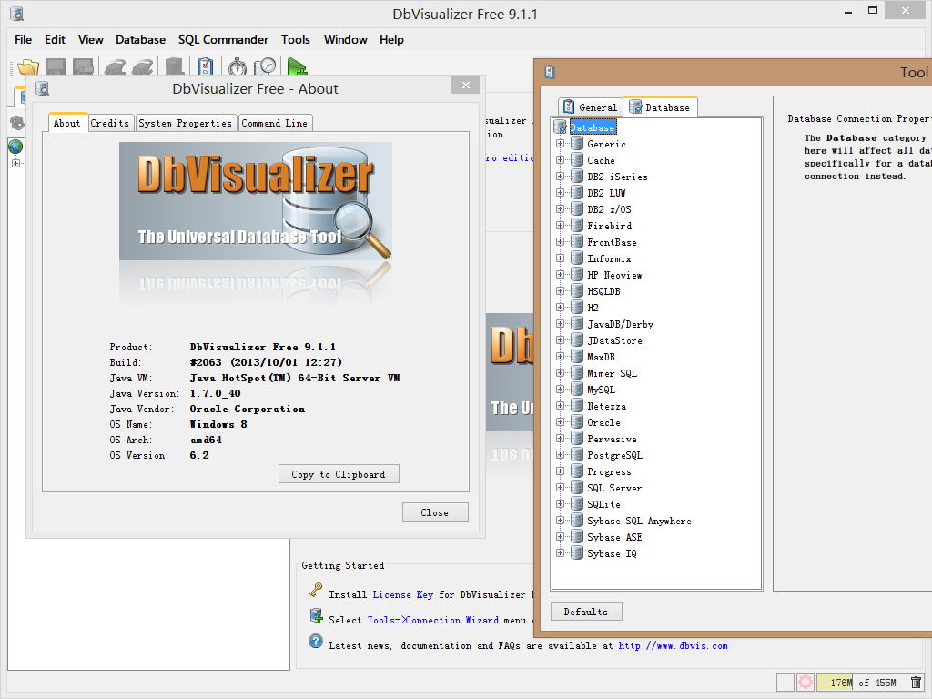Select PostgreSQL in the database tree
Image resolution: width=932 pixels, height=699 pixels.
614,455
